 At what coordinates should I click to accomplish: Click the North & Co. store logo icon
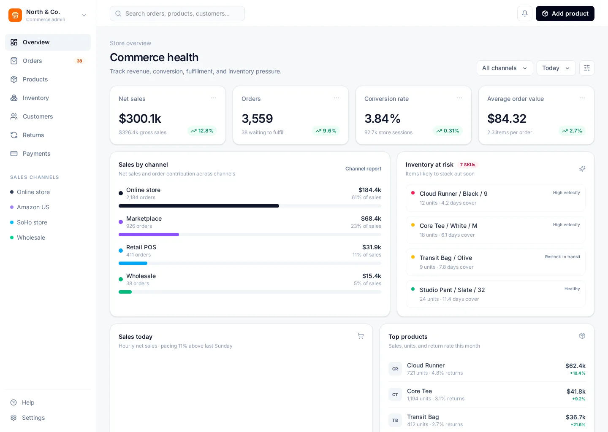(15, 15)
